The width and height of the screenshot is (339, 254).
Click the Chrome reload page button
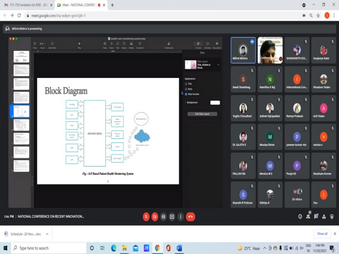(x=19, y=15)
